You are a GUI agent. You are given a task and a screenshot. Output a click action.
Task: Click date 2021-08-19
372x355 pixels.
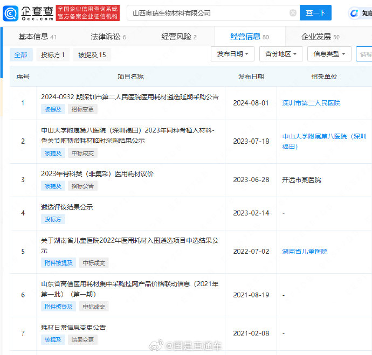(x=251, y=295)
